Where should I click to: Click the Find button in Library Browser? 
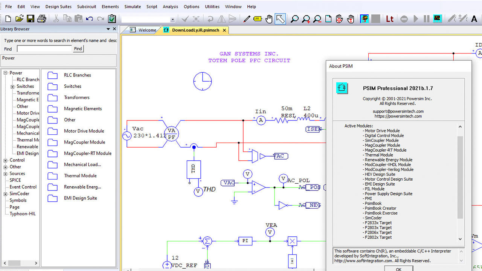point(78,49)
